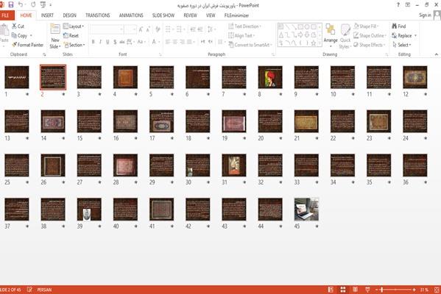The image size is (441, 294).
Task: Expand the font name combo box
Action: (x=121, y=29)
